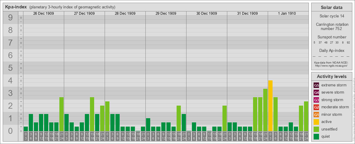Viewport: 355px width, 144px height.
Task: Click 'Kpa-data from NOAA NCEI:' text
Action: click(x=332, y=62)
